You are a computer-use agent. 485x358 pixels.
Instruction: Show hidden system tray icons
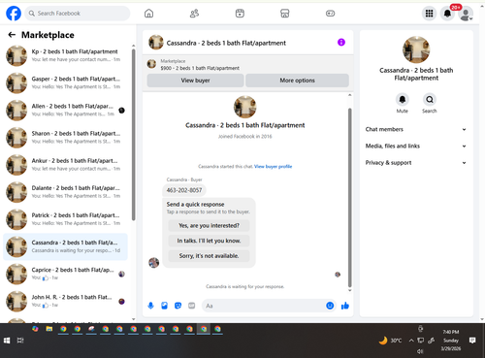[x=411, y=341]
